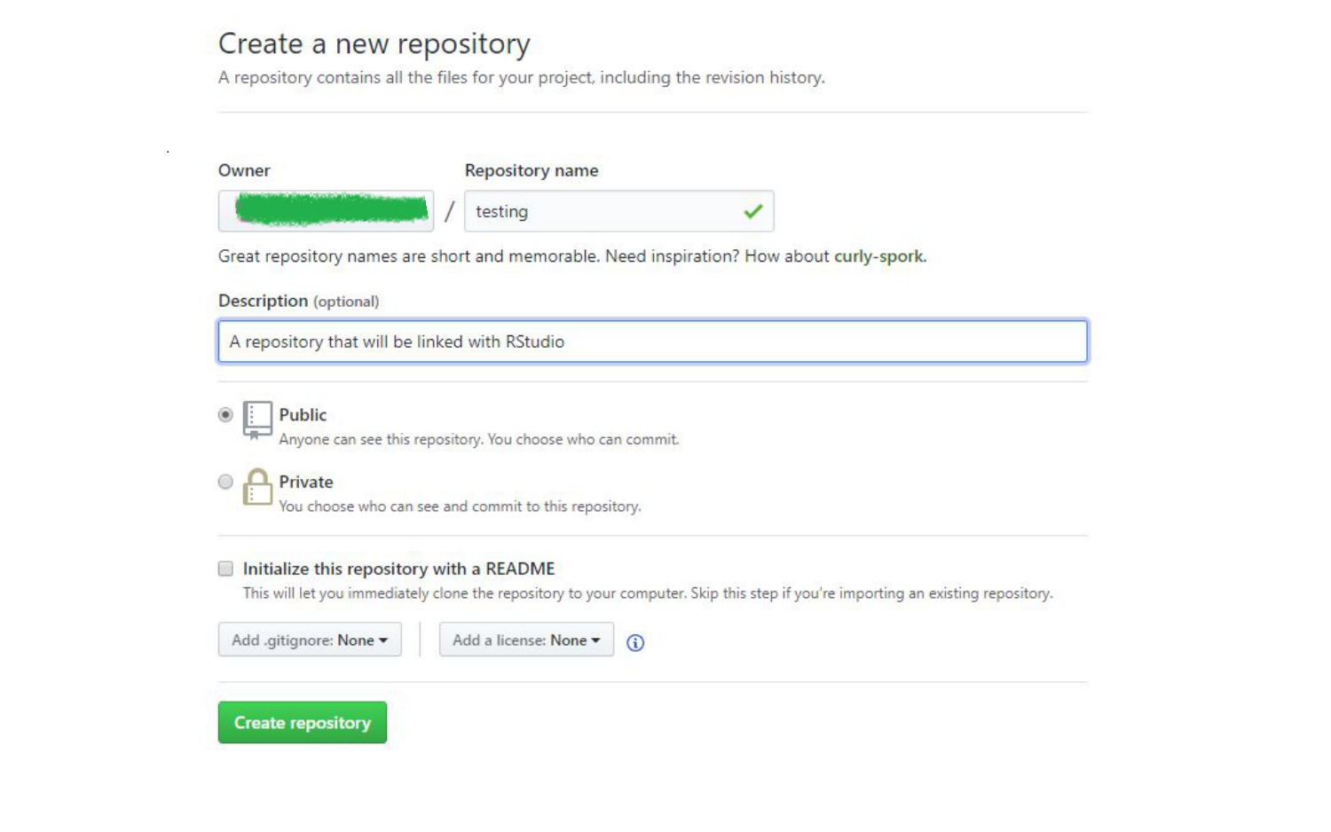
Task: Select the Public radio button
Action: coord(225,414)
